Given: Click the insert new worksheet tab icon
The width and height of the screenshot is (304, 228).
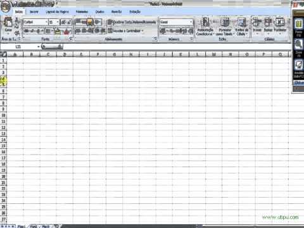Looking at the screenshot, I should pyautogui.click(x=56, y=226).
